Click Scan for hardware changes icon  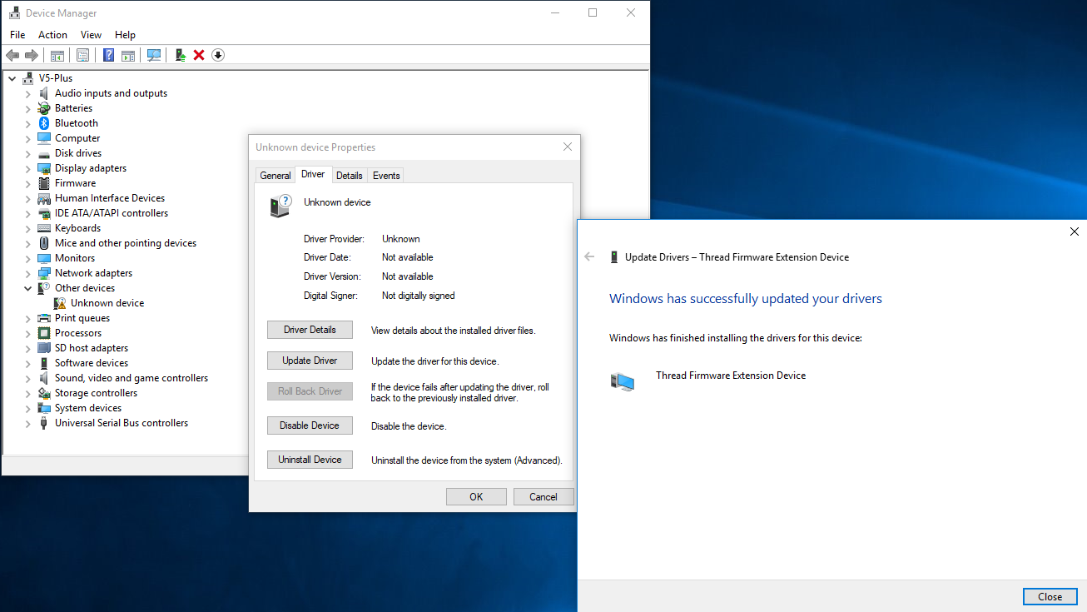point(154,55)
